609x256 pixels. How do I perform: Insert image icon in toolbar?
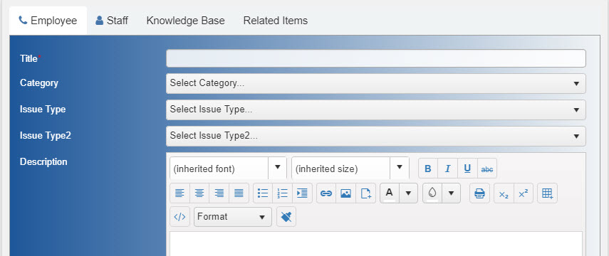point(345,193)
